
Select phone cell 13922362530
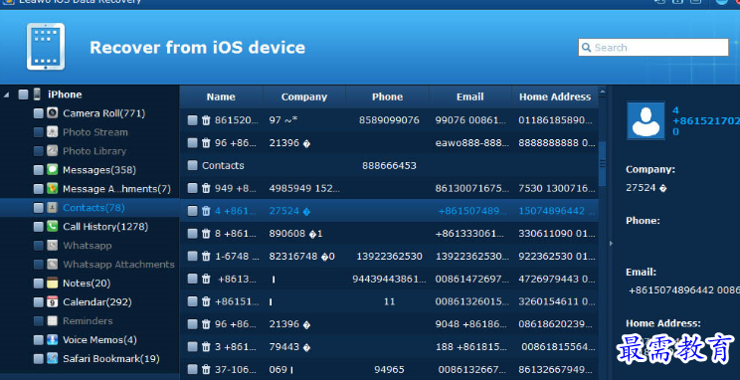click(389, 257)
